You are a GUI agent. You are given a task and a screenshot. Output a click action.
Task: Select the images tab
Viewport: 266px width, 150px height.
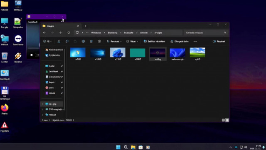(x=60, y=26)
